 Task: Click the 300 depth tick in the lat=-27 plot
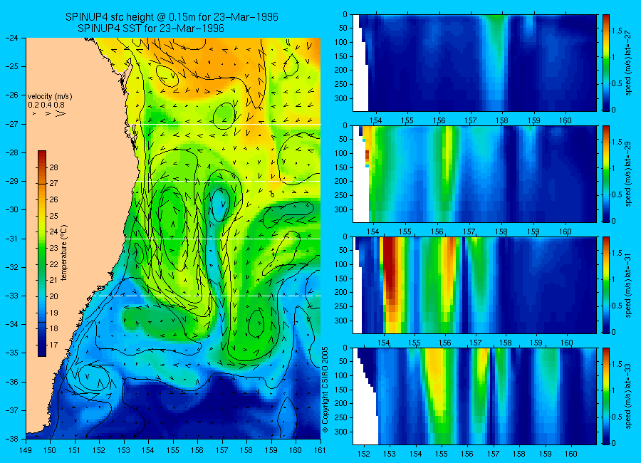coord(340,98)
